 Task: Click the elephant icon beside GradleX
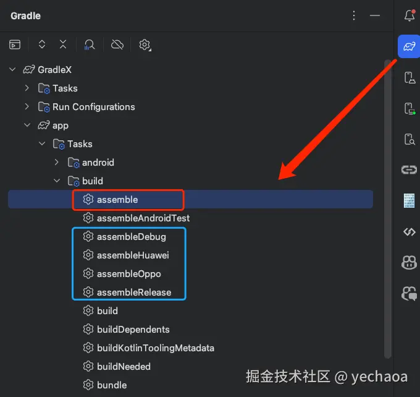coord(29,69)
